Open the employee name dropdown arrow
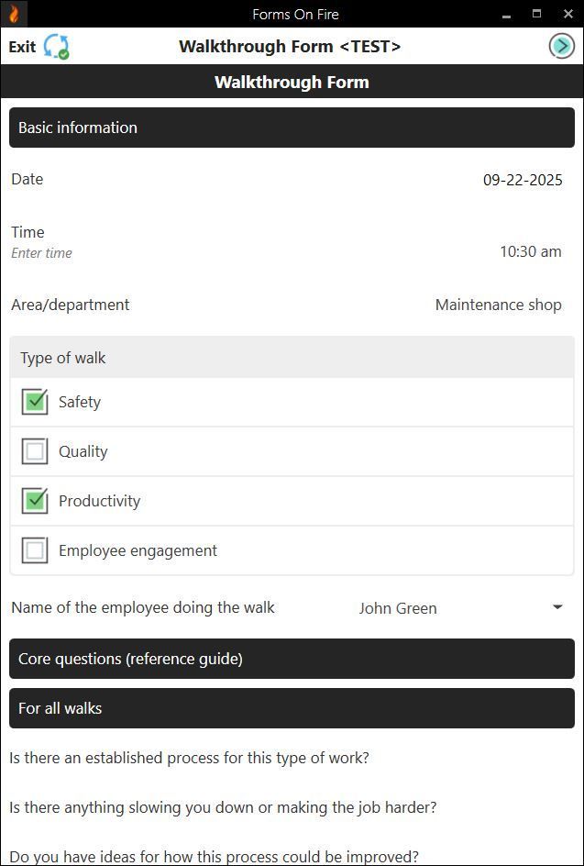Screen dimensions: 584x866 click(x=557, y=607)
